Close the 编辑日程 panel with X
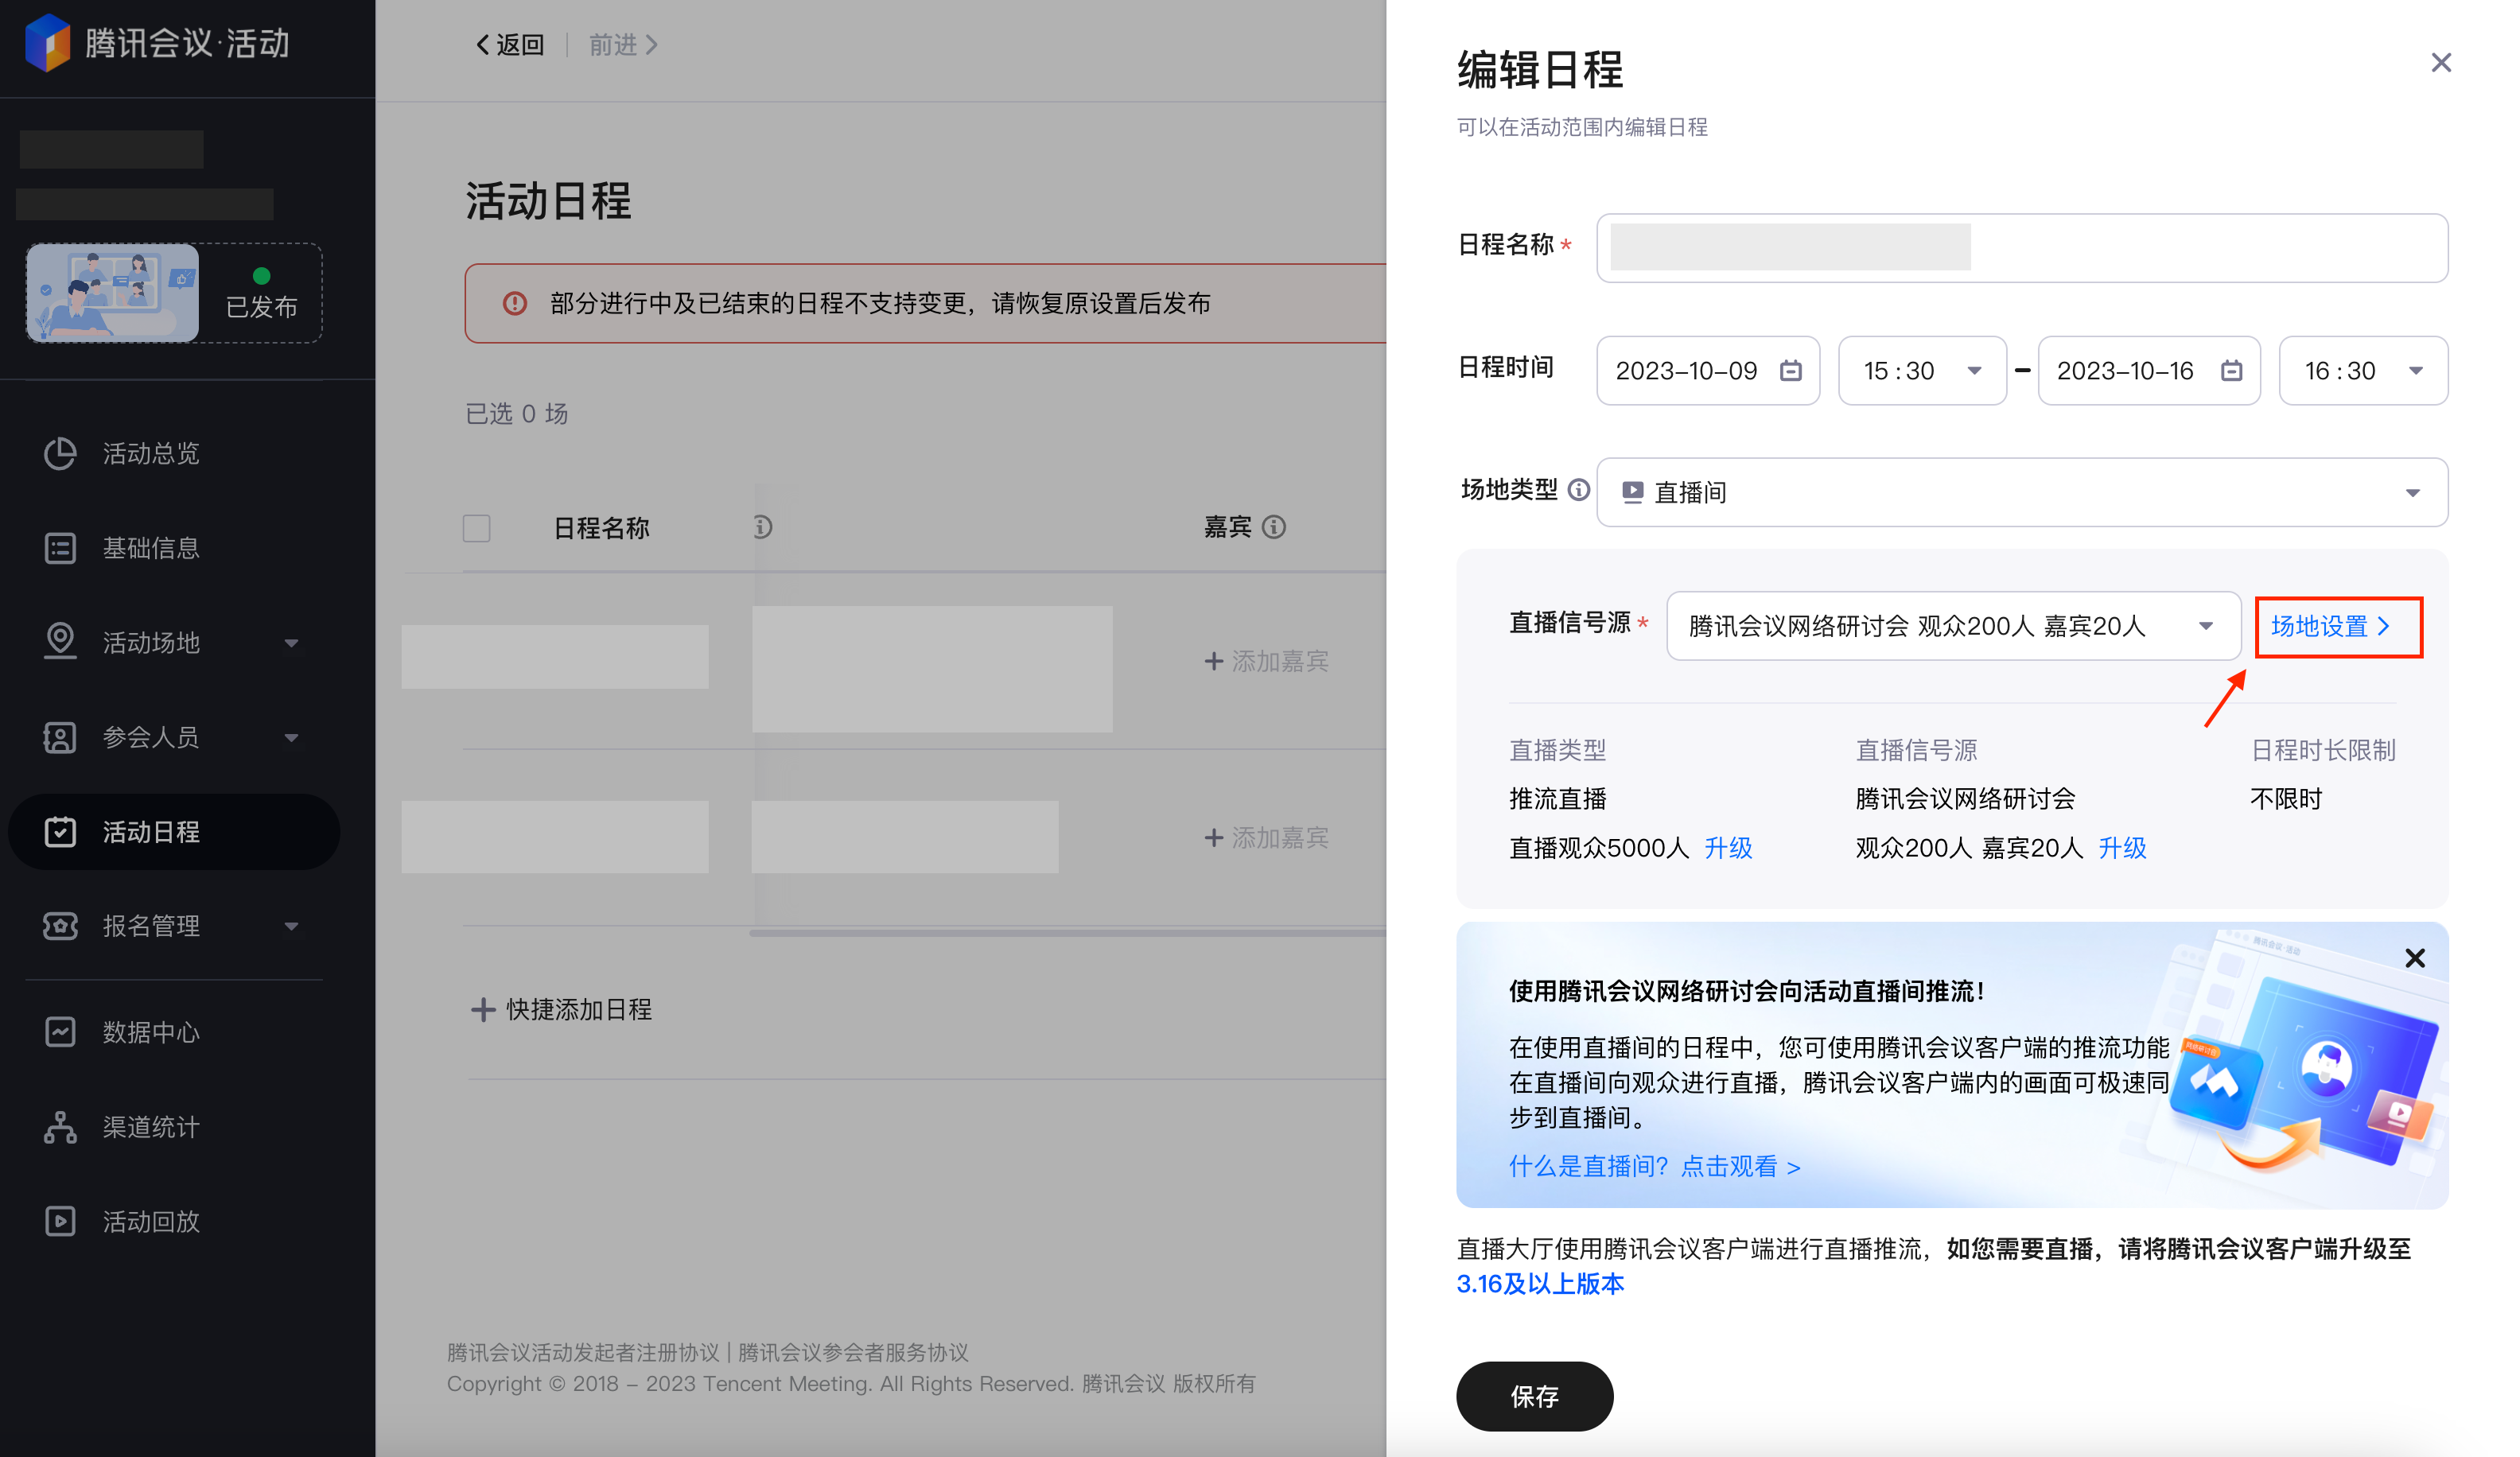Viewport: 2520px width, 1457px height. (x=2440, y=63)
